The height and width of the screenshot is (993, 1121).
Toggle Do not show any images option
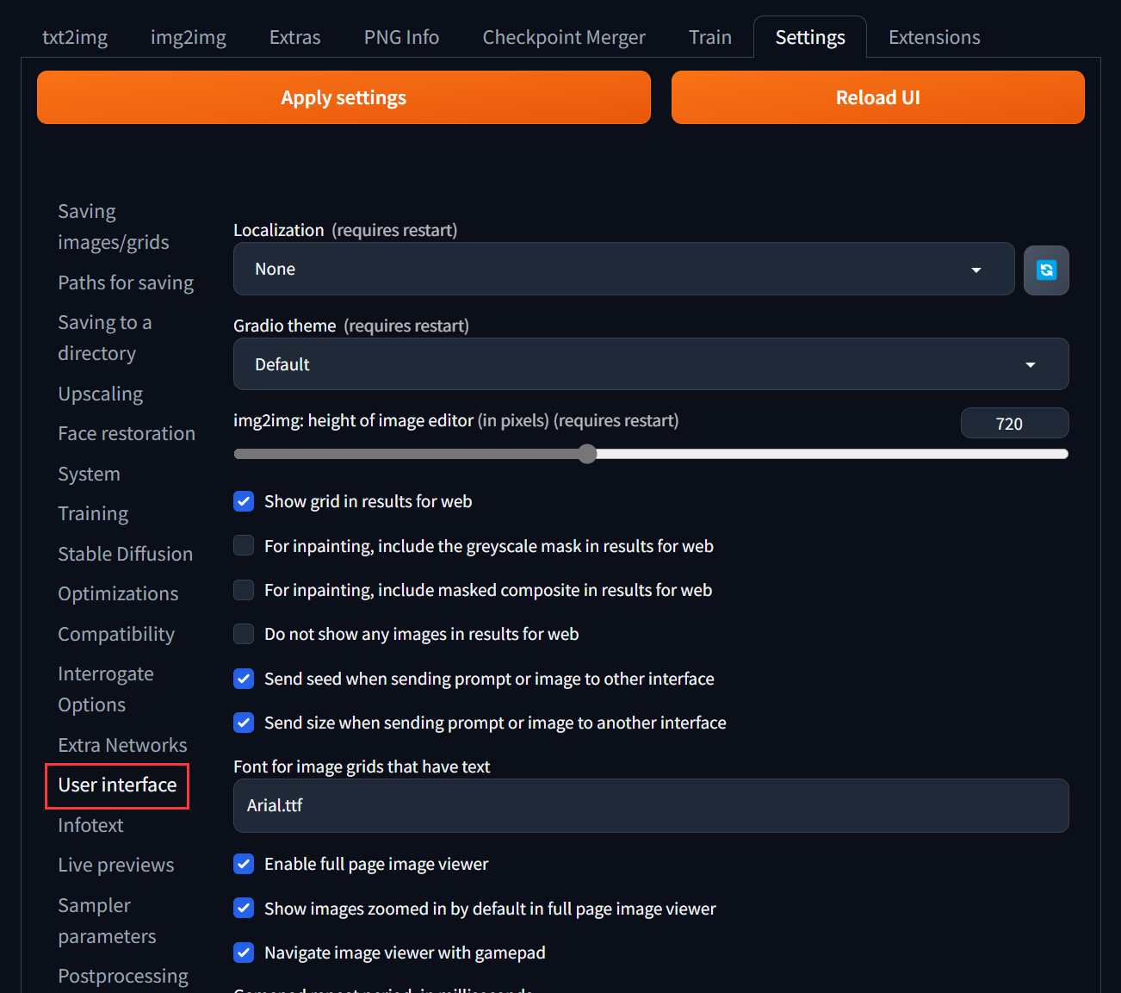244,633
